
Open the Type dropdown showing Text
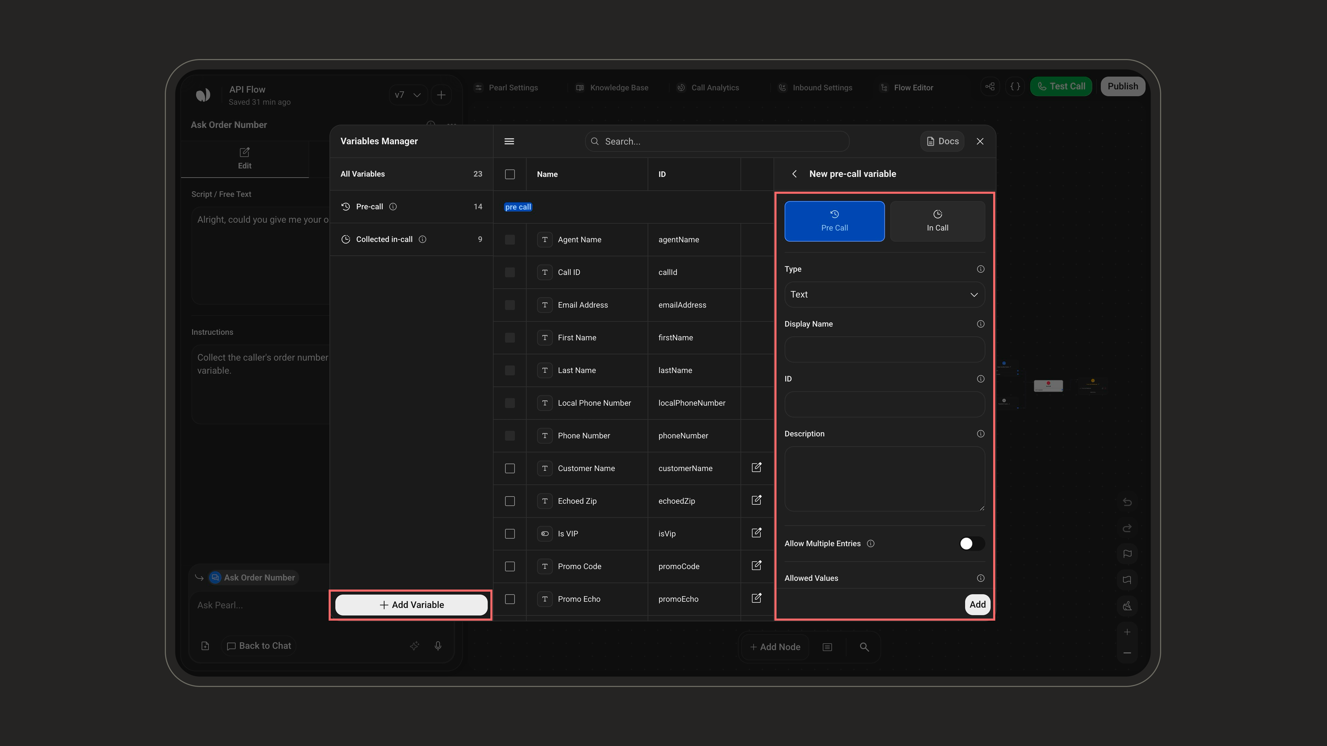point(885,295)
